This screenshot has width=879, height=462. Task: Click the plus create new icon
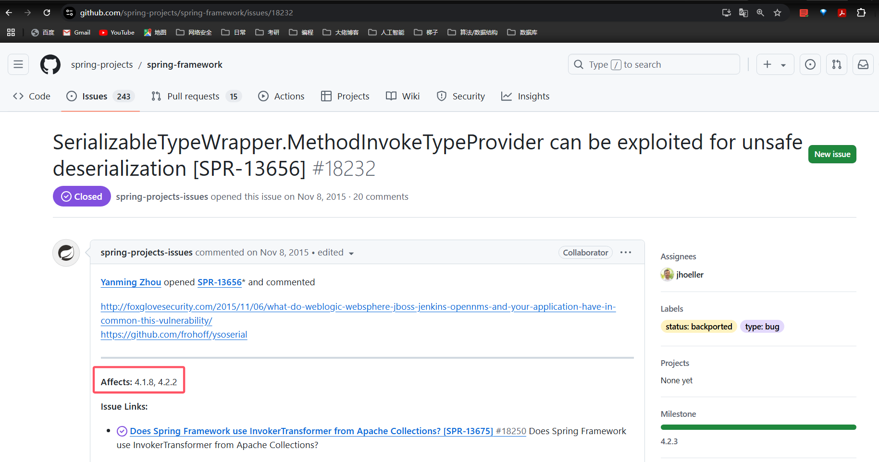pos(768,64)
